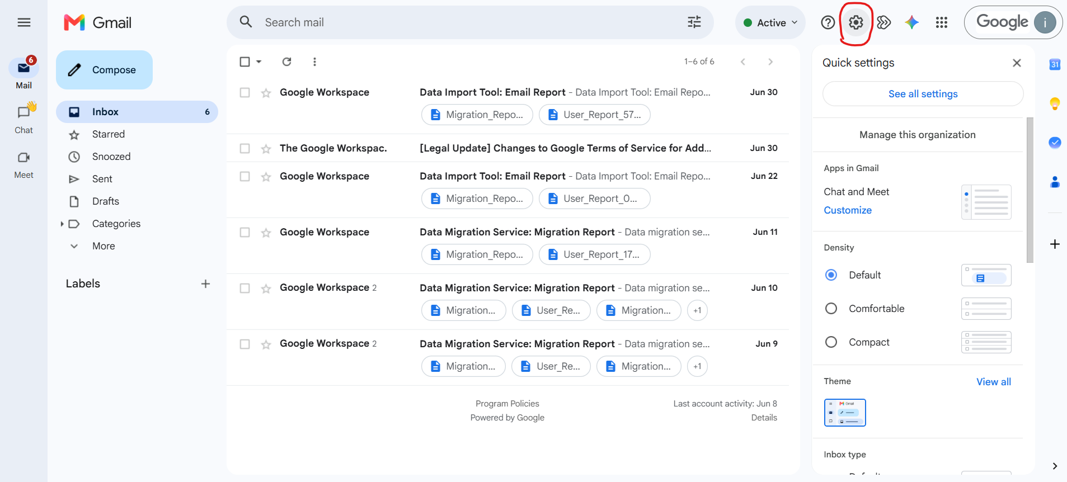Viewport: 1067px width, 482px height.
Task: Open Contacts side panel
Action: [x=1055, y=182]
